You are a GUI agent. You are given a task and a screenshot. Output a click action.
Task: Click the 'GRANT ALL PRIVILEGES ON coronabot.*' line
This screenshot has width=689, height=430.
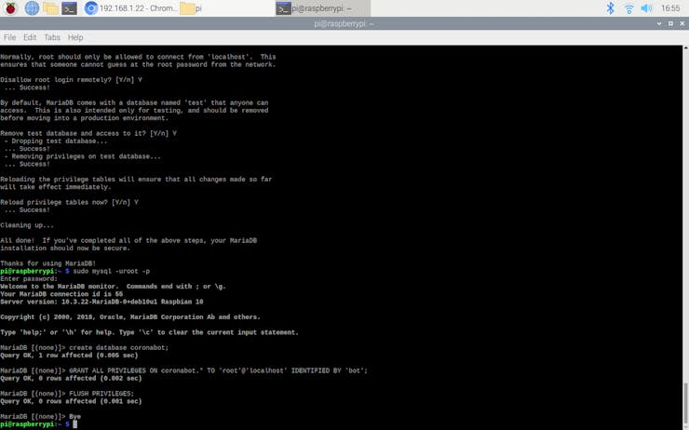coord(183,370)
